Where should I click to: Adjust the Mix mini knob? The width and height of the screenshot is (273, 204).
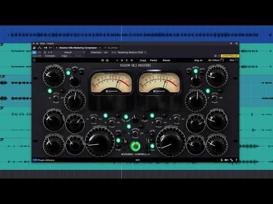point(237,60)
